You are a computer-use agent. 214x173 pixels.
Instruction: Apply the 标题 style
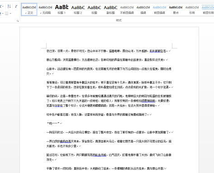coord(94,10)
